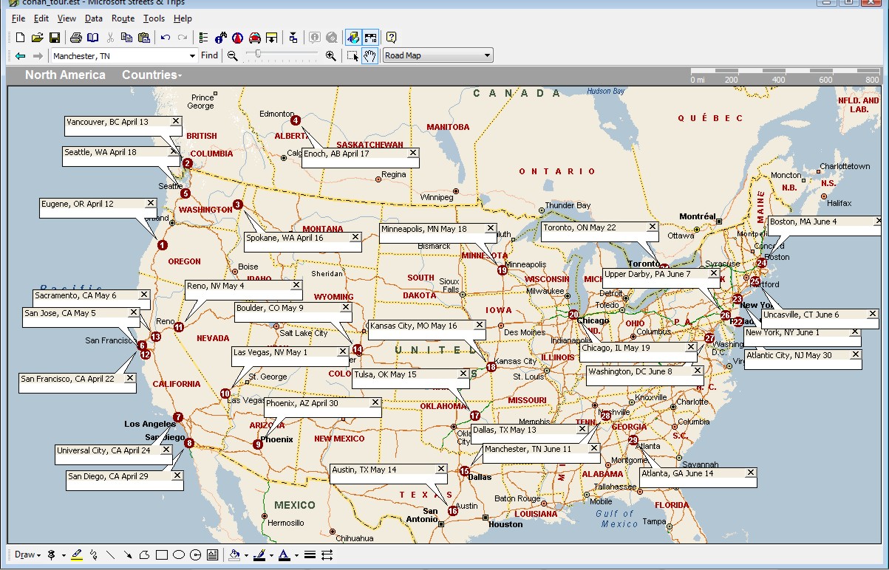Click the North America header link
The height and width of the screenshot is (570, 889).
(65, 75)
